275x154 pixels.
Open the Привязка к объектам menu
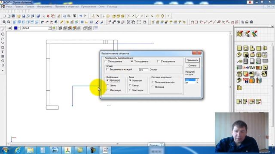67,7
